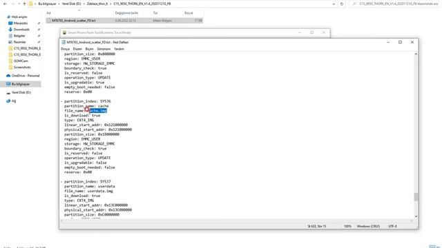Click UTF-8 encoding in Notepad status bar
442x248 pixels.
click(392, 226)
